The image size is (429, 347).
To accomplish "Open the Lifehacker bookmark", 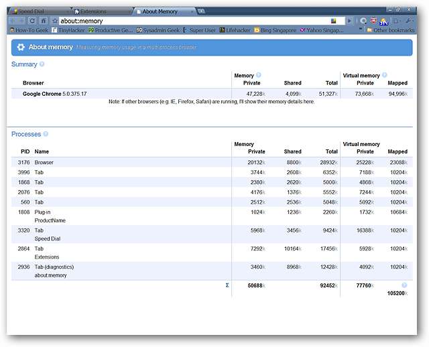I will click(235, 30).
